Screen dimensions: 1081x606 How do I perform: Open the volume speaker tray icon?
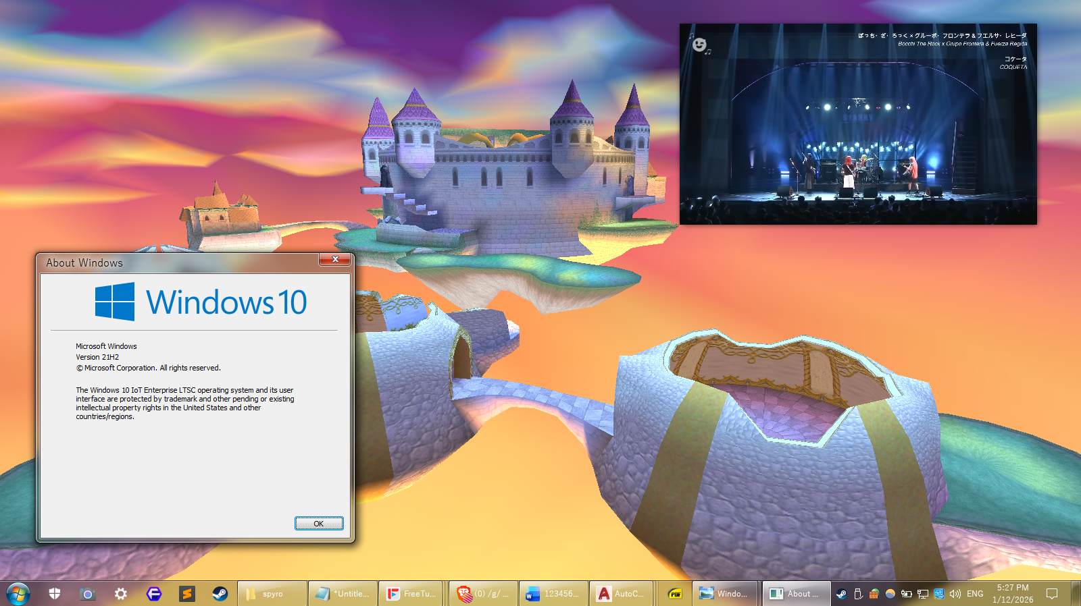[x=955, y=594]
